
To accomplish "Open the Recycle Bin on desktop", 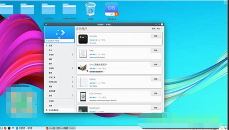I will click(91, 9).
